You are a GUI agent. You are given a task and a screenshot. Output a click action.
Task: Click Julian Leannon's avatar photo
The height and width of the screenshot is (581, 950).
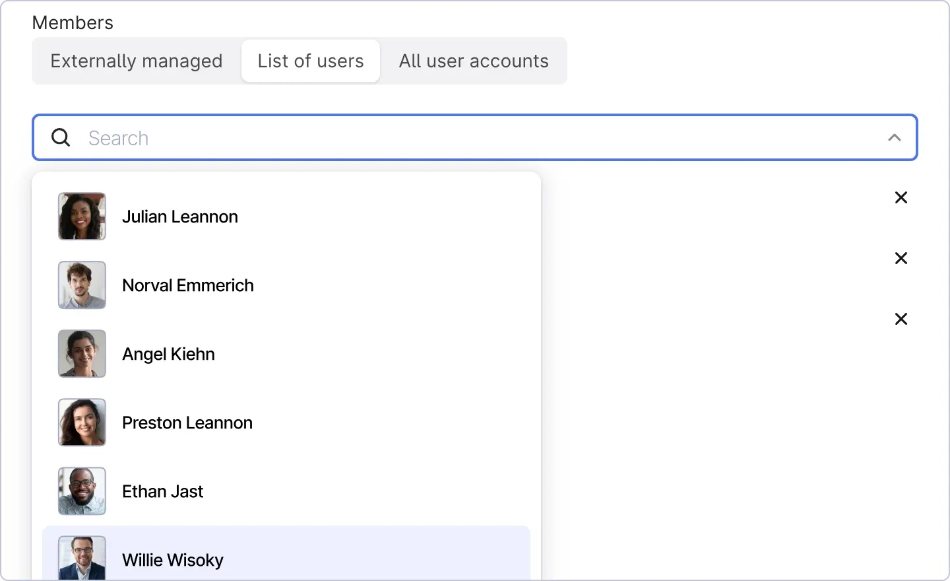82,217
